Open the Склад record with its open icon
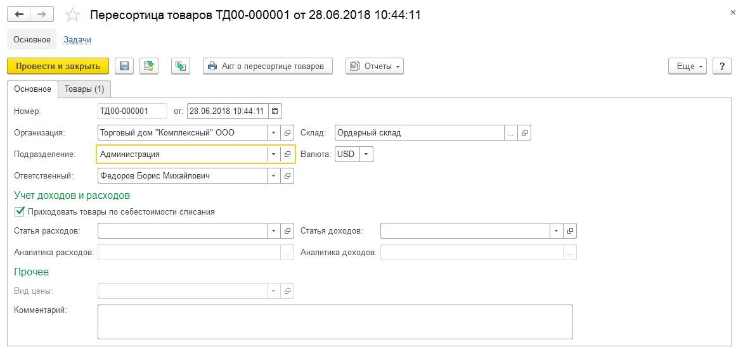743x352 pixels. pyautogui.click(x=524, y=133)
